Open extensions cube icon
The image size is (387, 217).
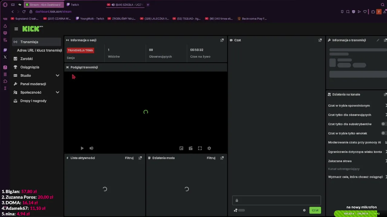point(373,11)
